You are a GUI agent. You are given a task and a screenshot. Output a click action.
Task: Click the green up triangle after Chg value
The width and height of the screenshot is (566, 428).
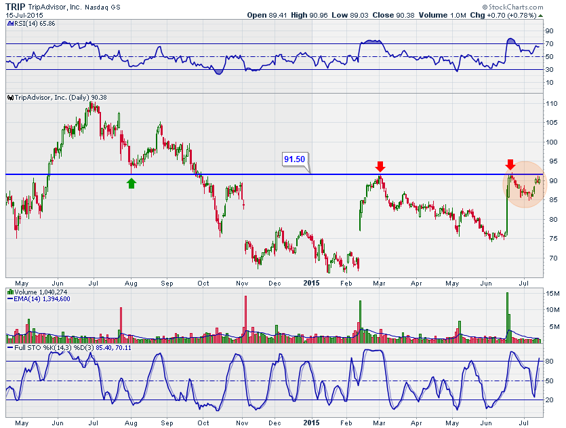[x=540, y=16]
